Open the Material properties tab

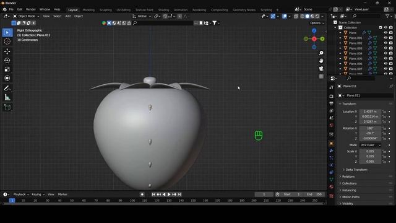[332, 187]
